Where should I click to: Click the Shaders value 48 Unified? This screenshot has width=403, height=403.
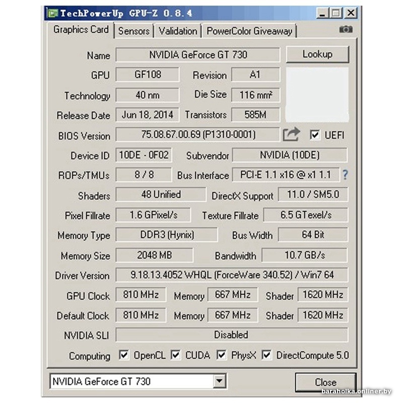(161, 194)
